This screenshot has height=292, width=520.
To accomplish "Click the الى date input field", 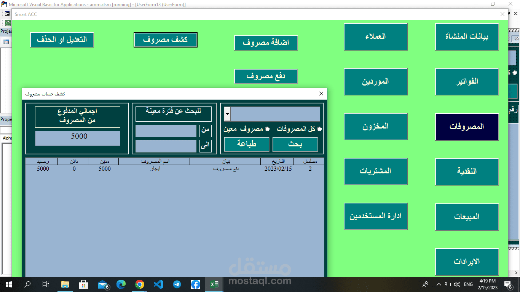I will (x=166, y=146).
